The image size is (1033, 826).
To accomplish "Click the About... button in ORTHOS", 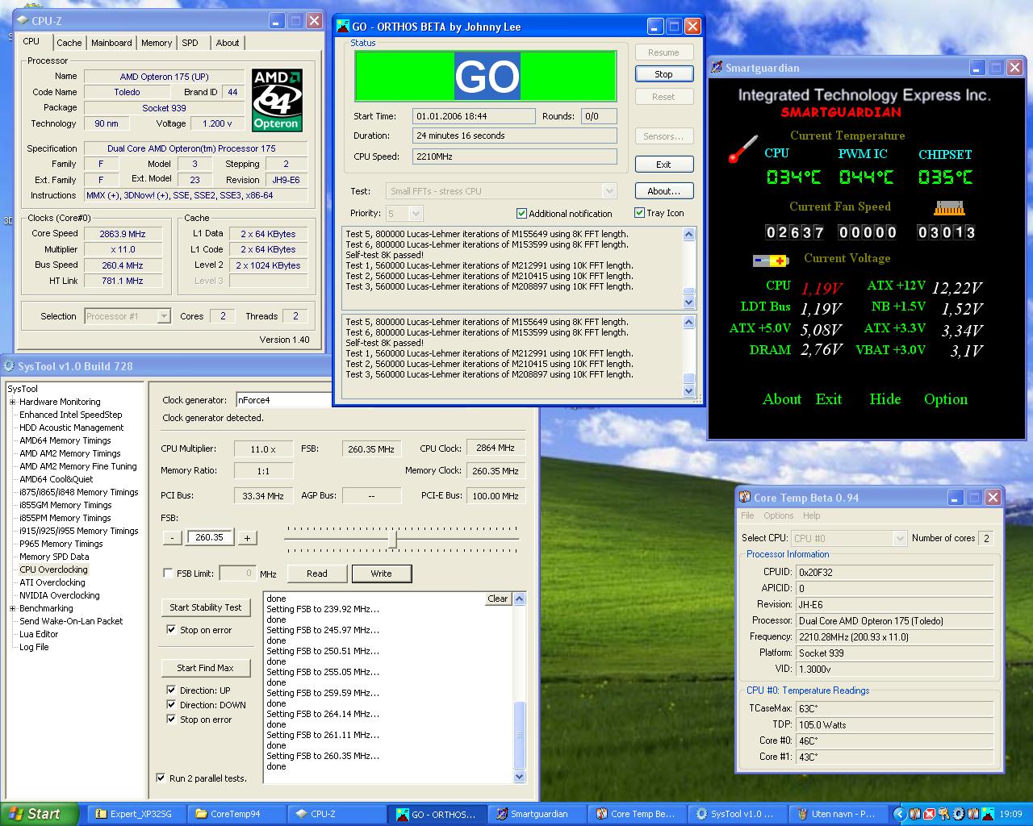I will tap(663, 191).
